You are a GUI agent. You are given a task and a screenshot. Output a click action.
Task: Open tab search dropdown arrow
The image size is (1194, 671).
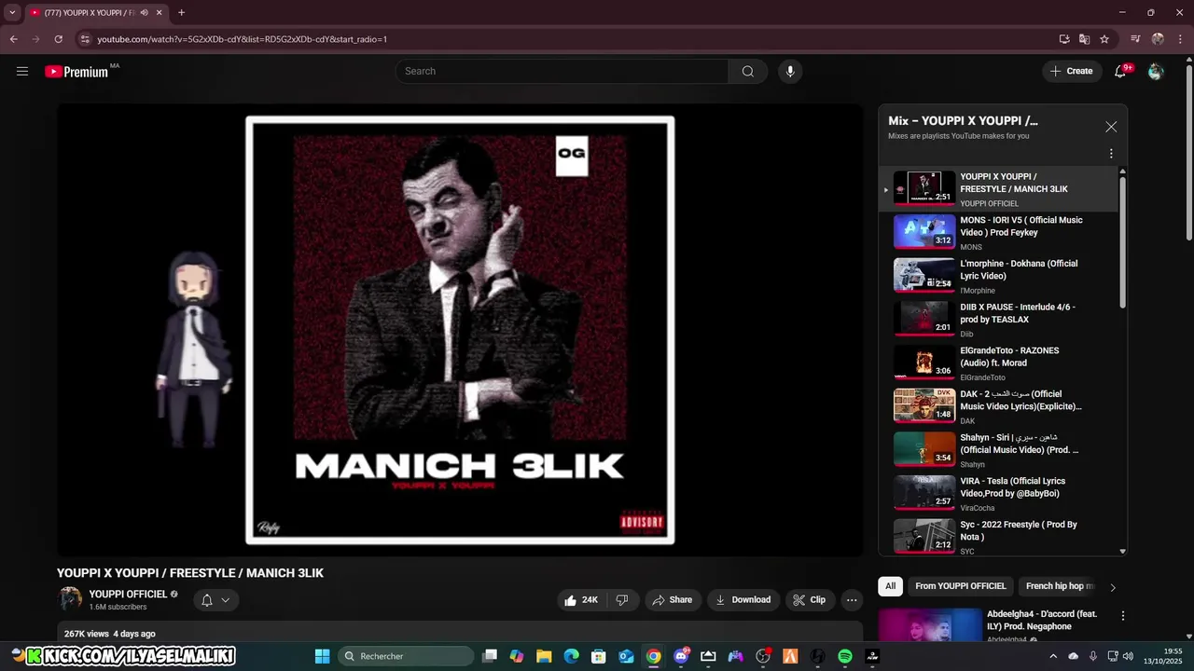pos(12,13)
